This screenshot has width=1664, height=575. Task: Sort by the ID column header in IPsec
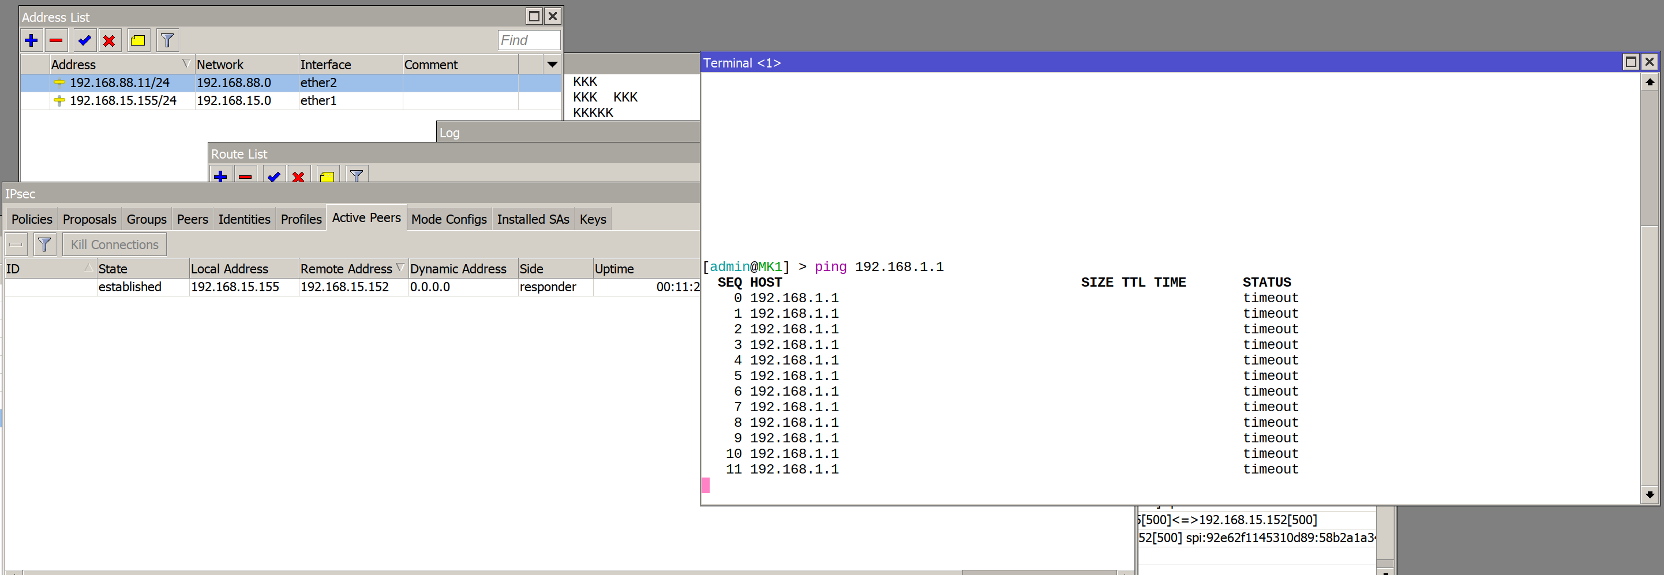click(50, 269)
